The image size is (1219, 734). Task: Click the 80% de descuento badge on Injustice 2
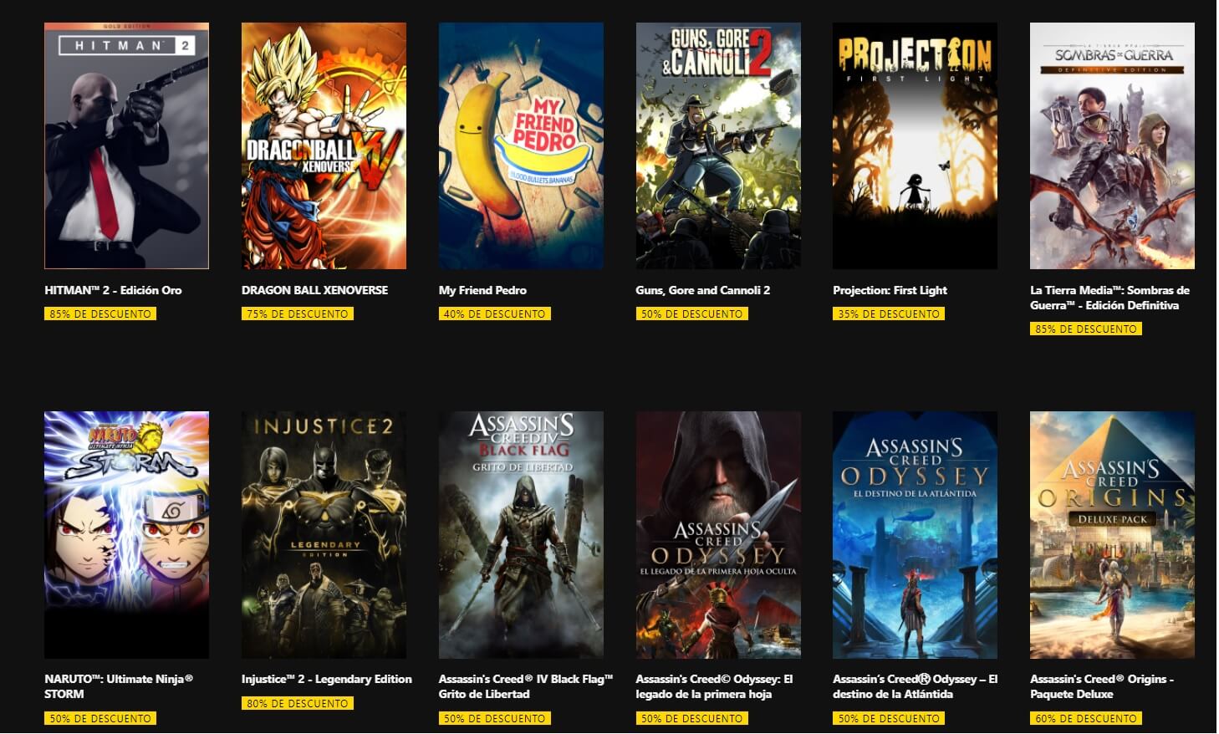click(298, 703)
